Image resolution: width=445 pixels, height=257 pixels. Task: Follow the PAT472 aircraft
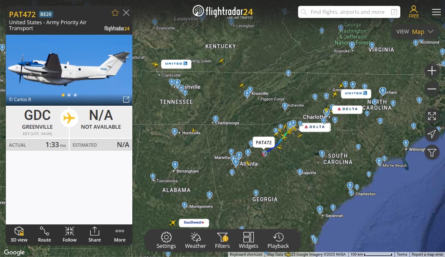coord(70,234)
